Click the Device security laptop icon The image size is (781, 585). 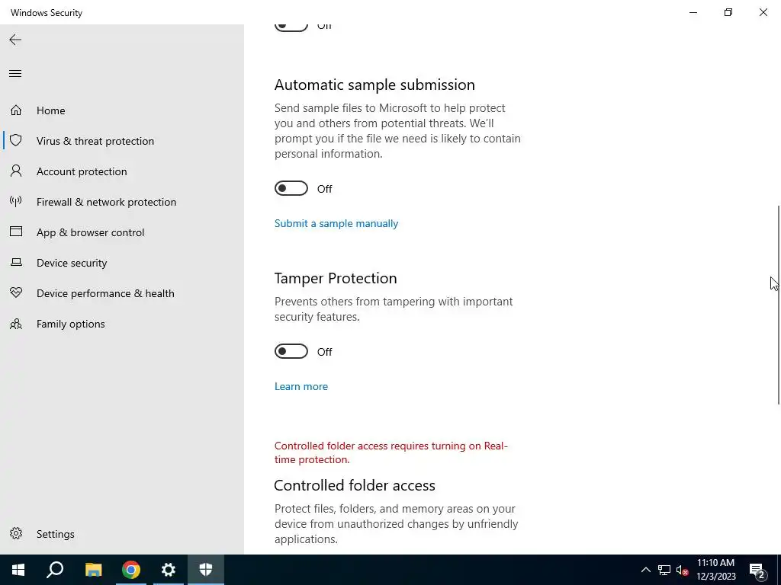pyautogui.click(x=16, y=262)
